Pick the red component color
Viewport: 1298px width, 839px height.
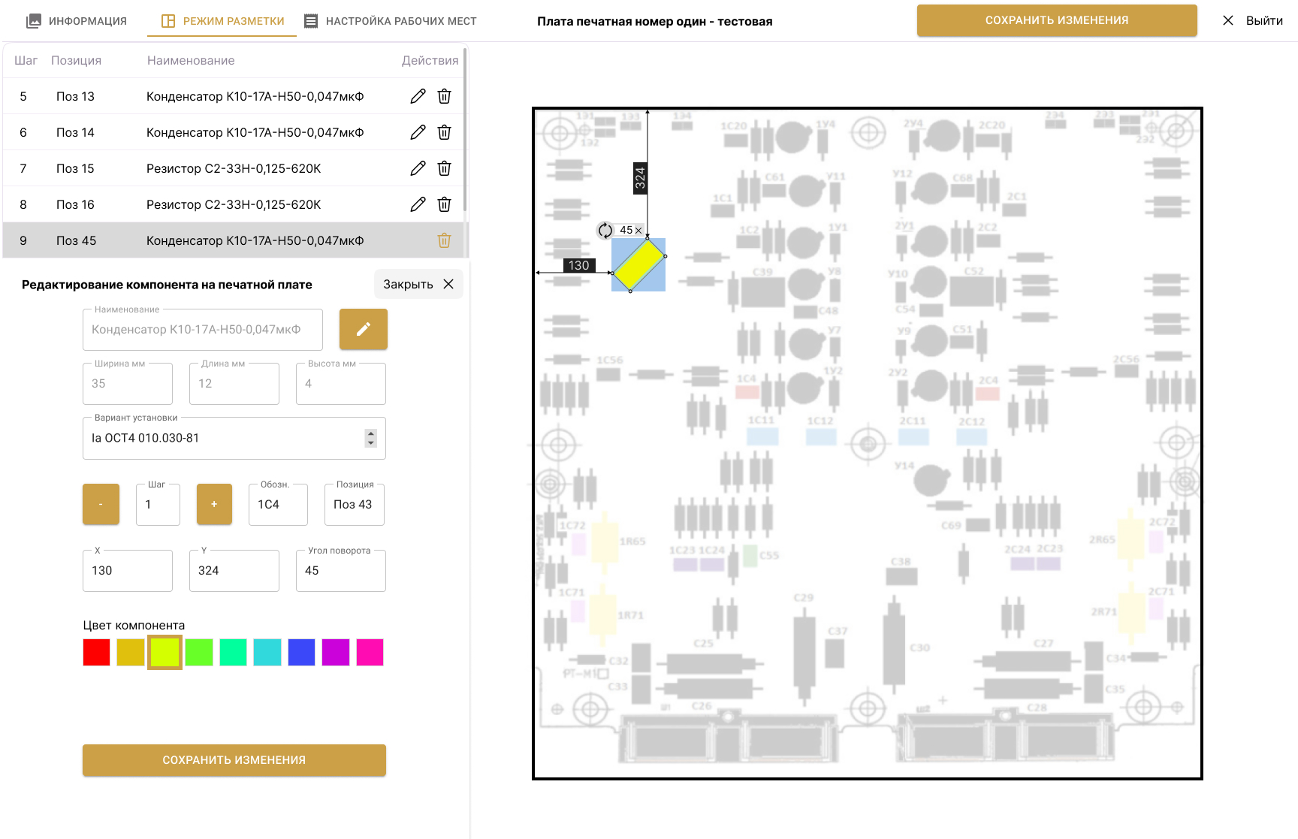[96, 652]
